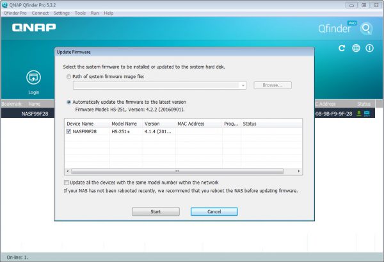Viewport: 384px width, 262px height.
Task: Select automatically update firmware radio button
Action: (68, 102)
